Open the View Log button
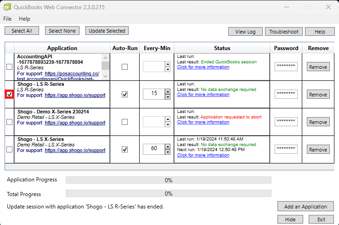339x225 pixels. (245, 32)
